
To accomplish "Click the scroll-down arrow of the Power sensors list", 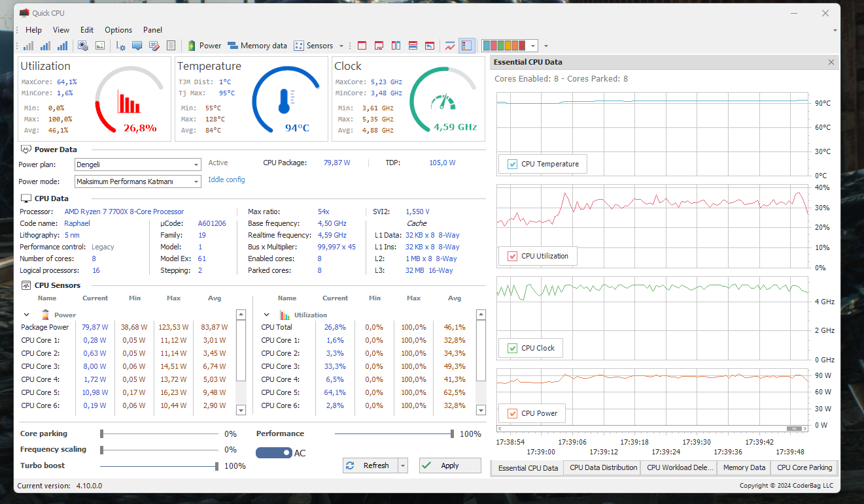I will (241, 410).
